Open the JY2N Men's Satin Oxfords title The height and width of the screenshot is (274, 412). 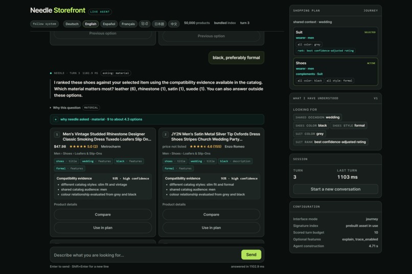point(216,137)
